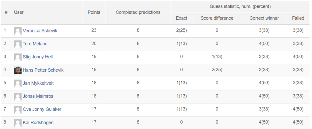
Task: Open Ove Jonny Gulaker's avatar icon
Action: 18,110
